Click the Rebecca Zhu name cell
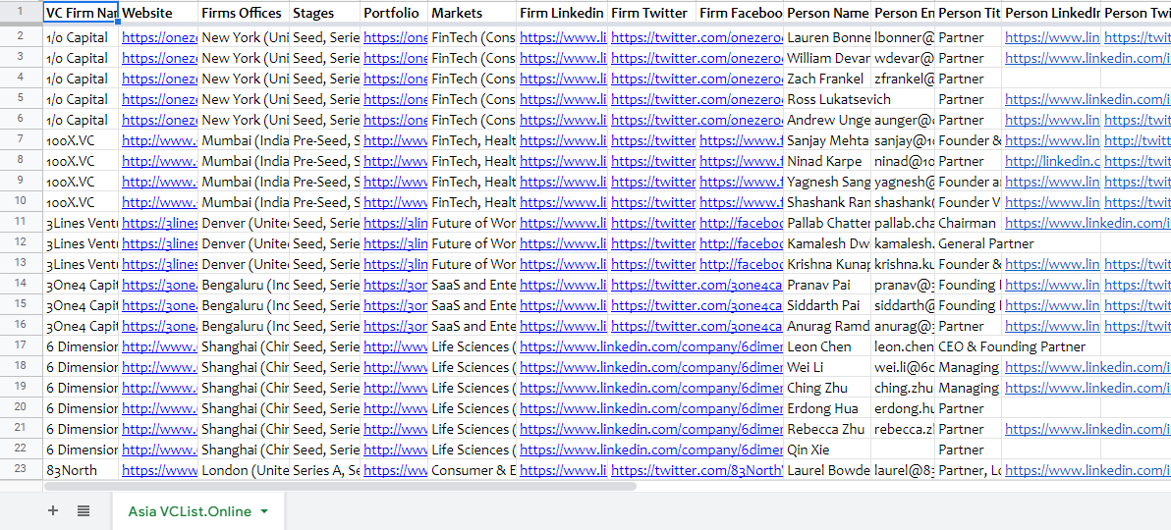The image size is (1171, 530). (x=827, y=429)
